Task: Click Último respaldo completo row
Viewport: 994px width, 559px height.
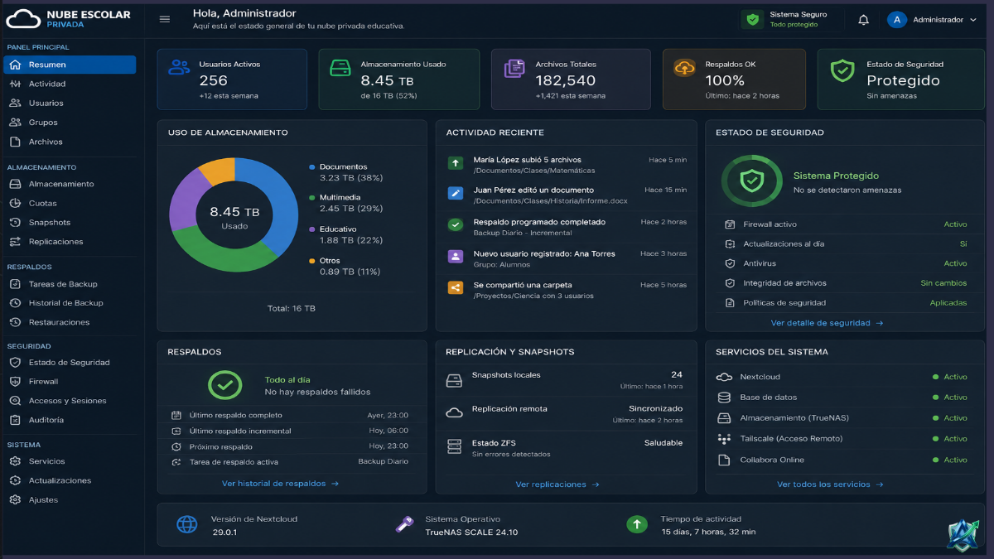Action: [290, 415]
